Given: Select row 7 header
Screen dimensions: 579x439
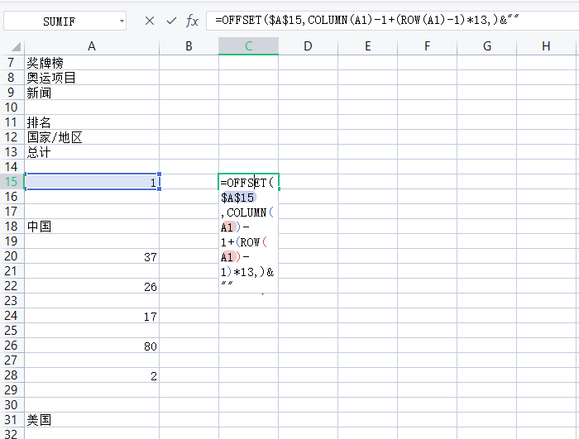Looking at the screenshot, I should pyautogui.click(x=11, y=63).
